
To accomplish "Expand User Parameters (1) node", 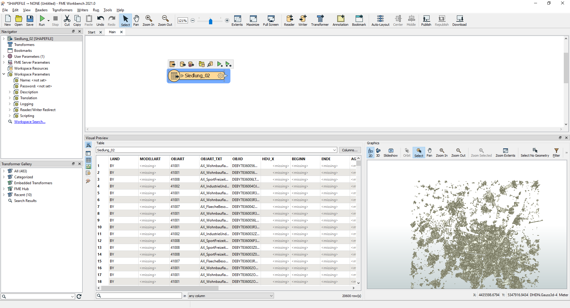I will tap(4, 56).
